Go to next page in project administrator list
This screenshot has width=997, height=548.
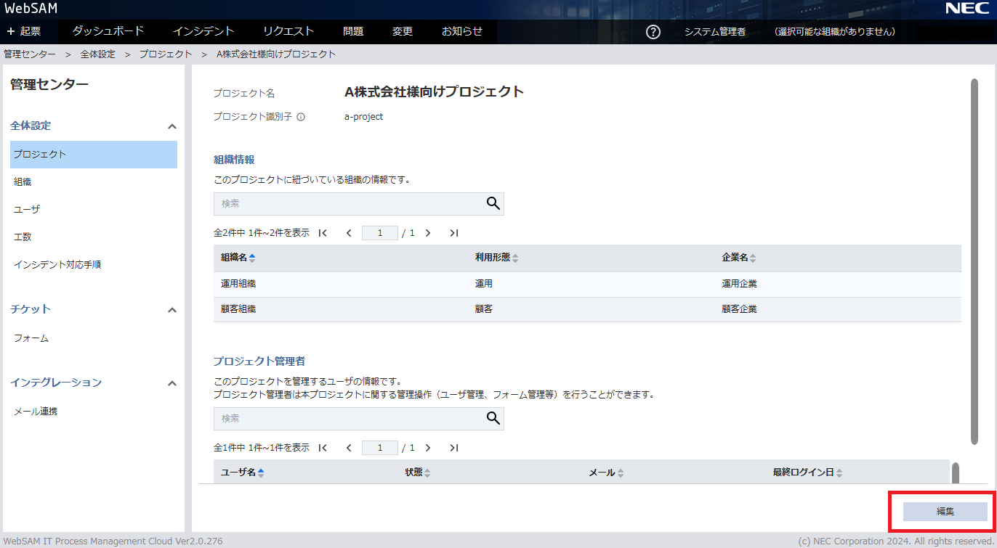428,448
